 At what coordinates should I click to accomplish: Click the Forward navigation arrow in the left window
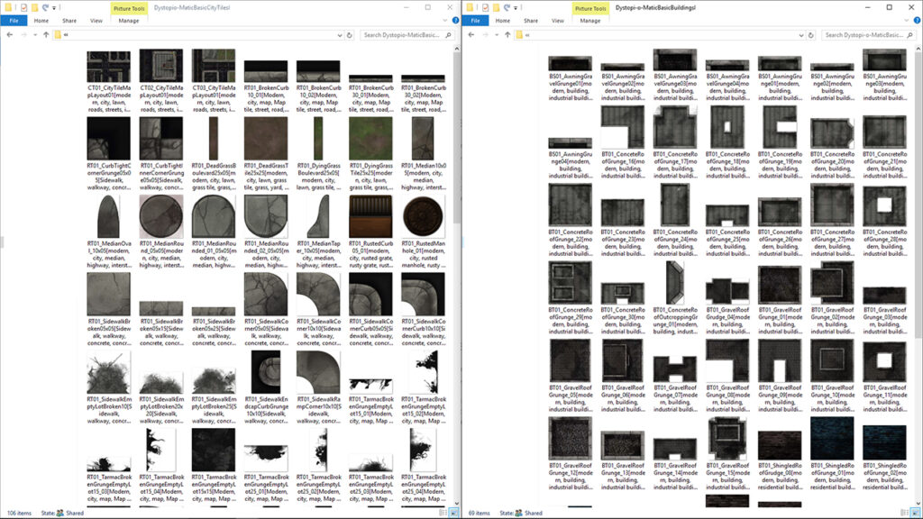tap(22, 32)
